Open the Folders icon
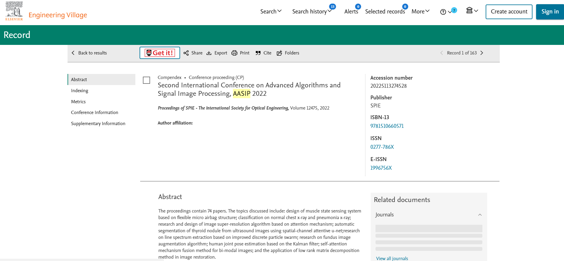This screenshot has height=261, width=564. (279, 53)
